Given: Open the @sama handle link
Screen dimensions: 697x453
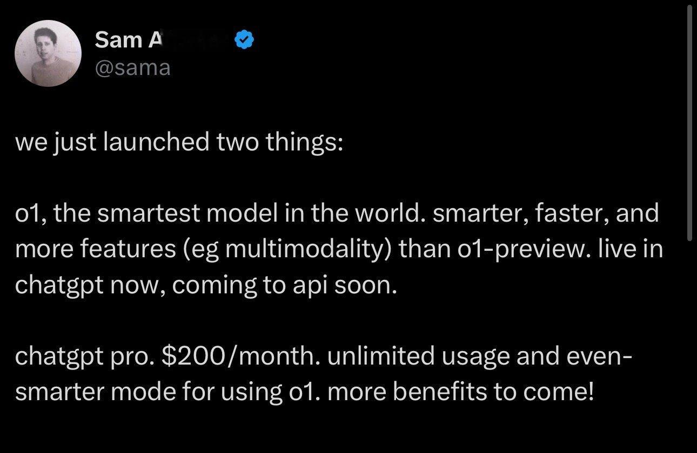Looking at the screenshot, I should (x=132, y=68).
